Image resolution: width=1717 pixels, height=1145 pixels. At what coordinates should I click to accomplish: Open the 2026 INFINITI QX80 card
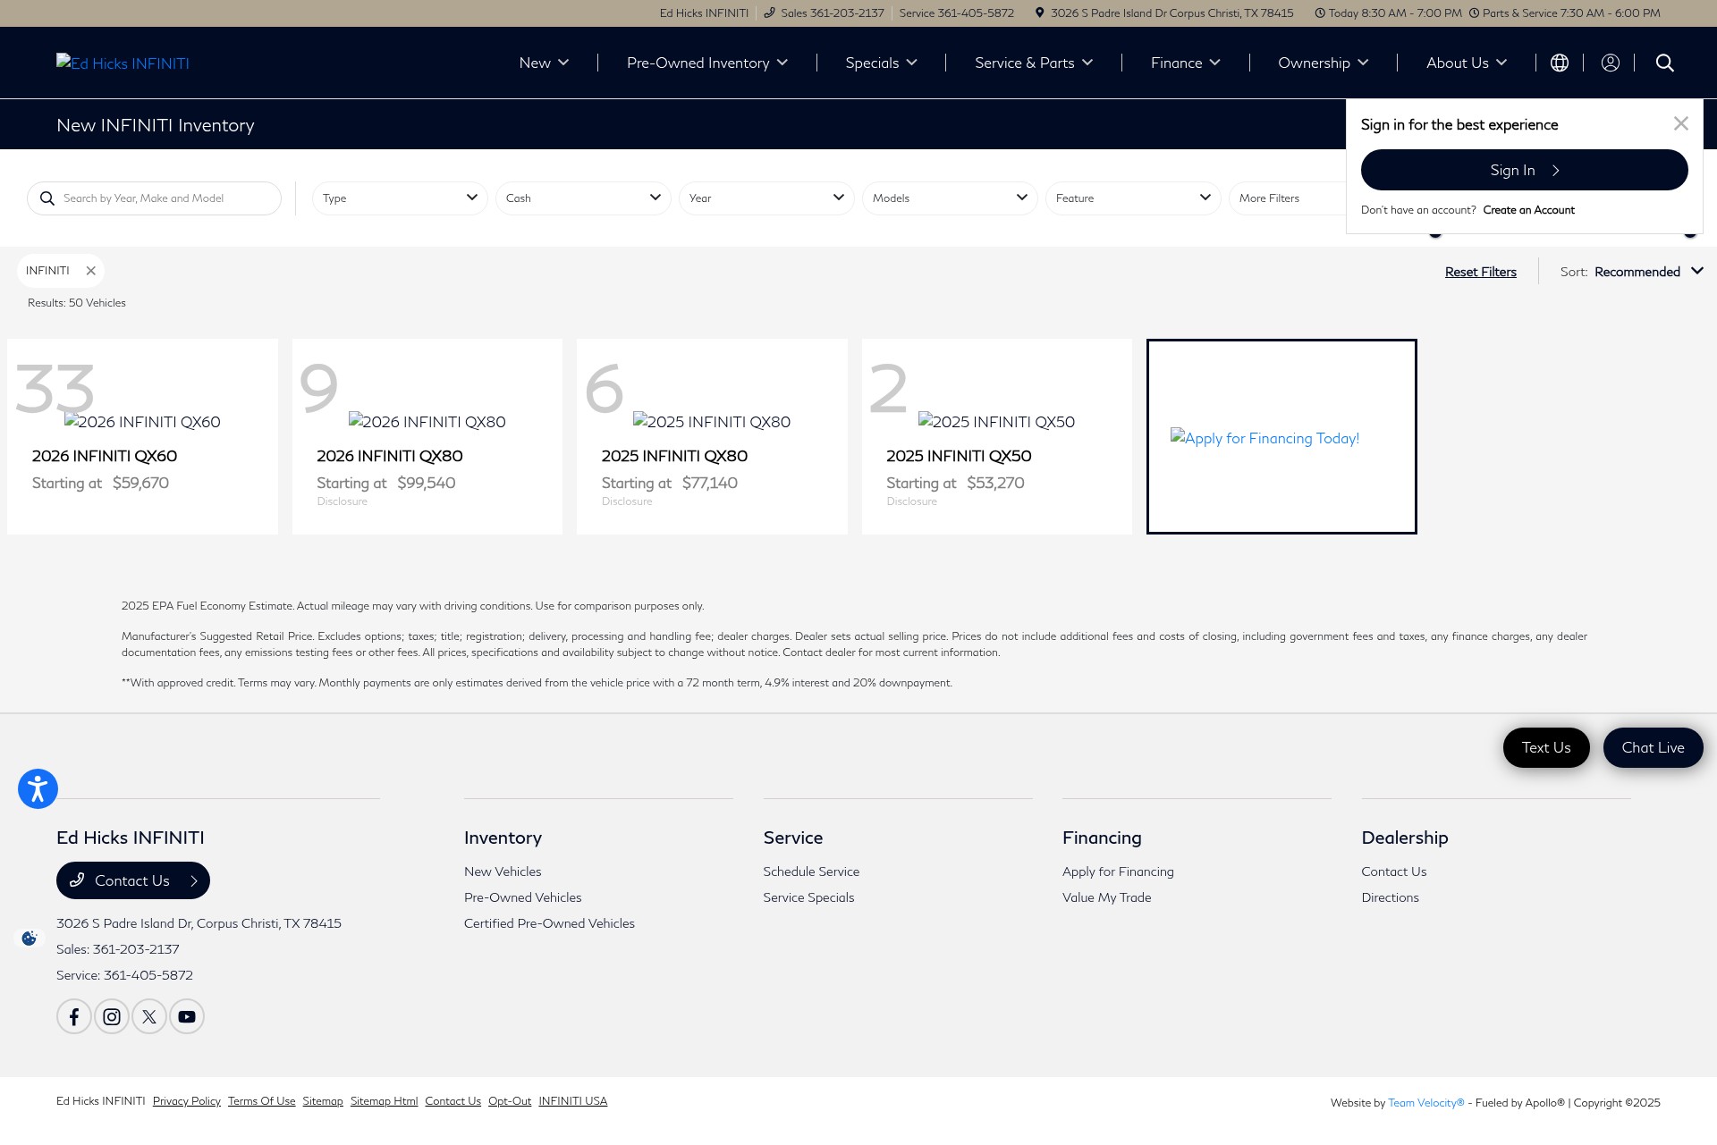tap(427, 436)
